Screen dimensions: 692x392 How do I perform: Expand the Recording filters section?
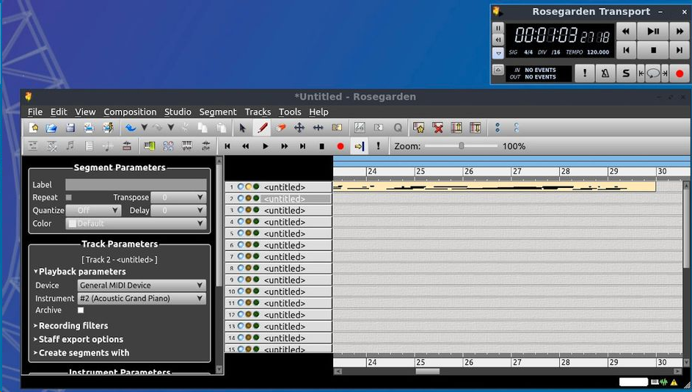coord(70,326)
